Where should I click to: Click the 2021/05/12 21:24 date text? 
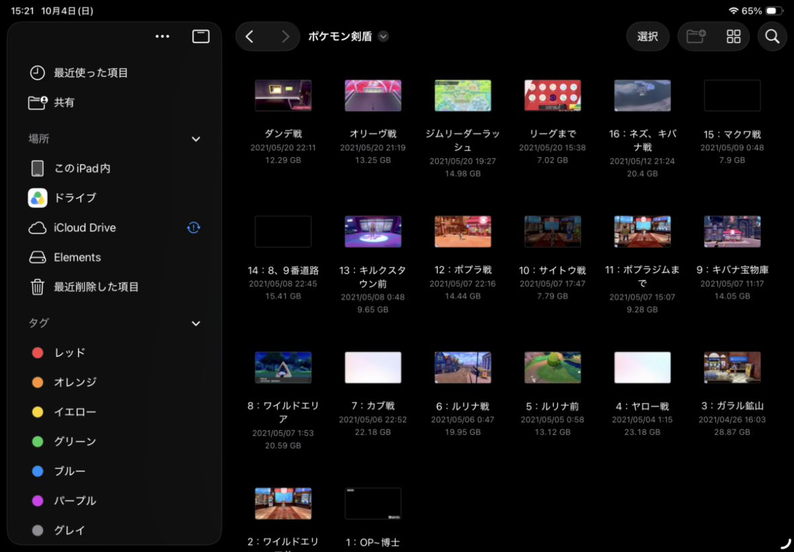coord(642,160)
